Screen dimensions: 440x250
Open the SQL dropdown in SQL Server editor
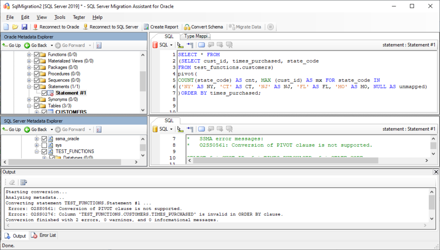point(171,129)
